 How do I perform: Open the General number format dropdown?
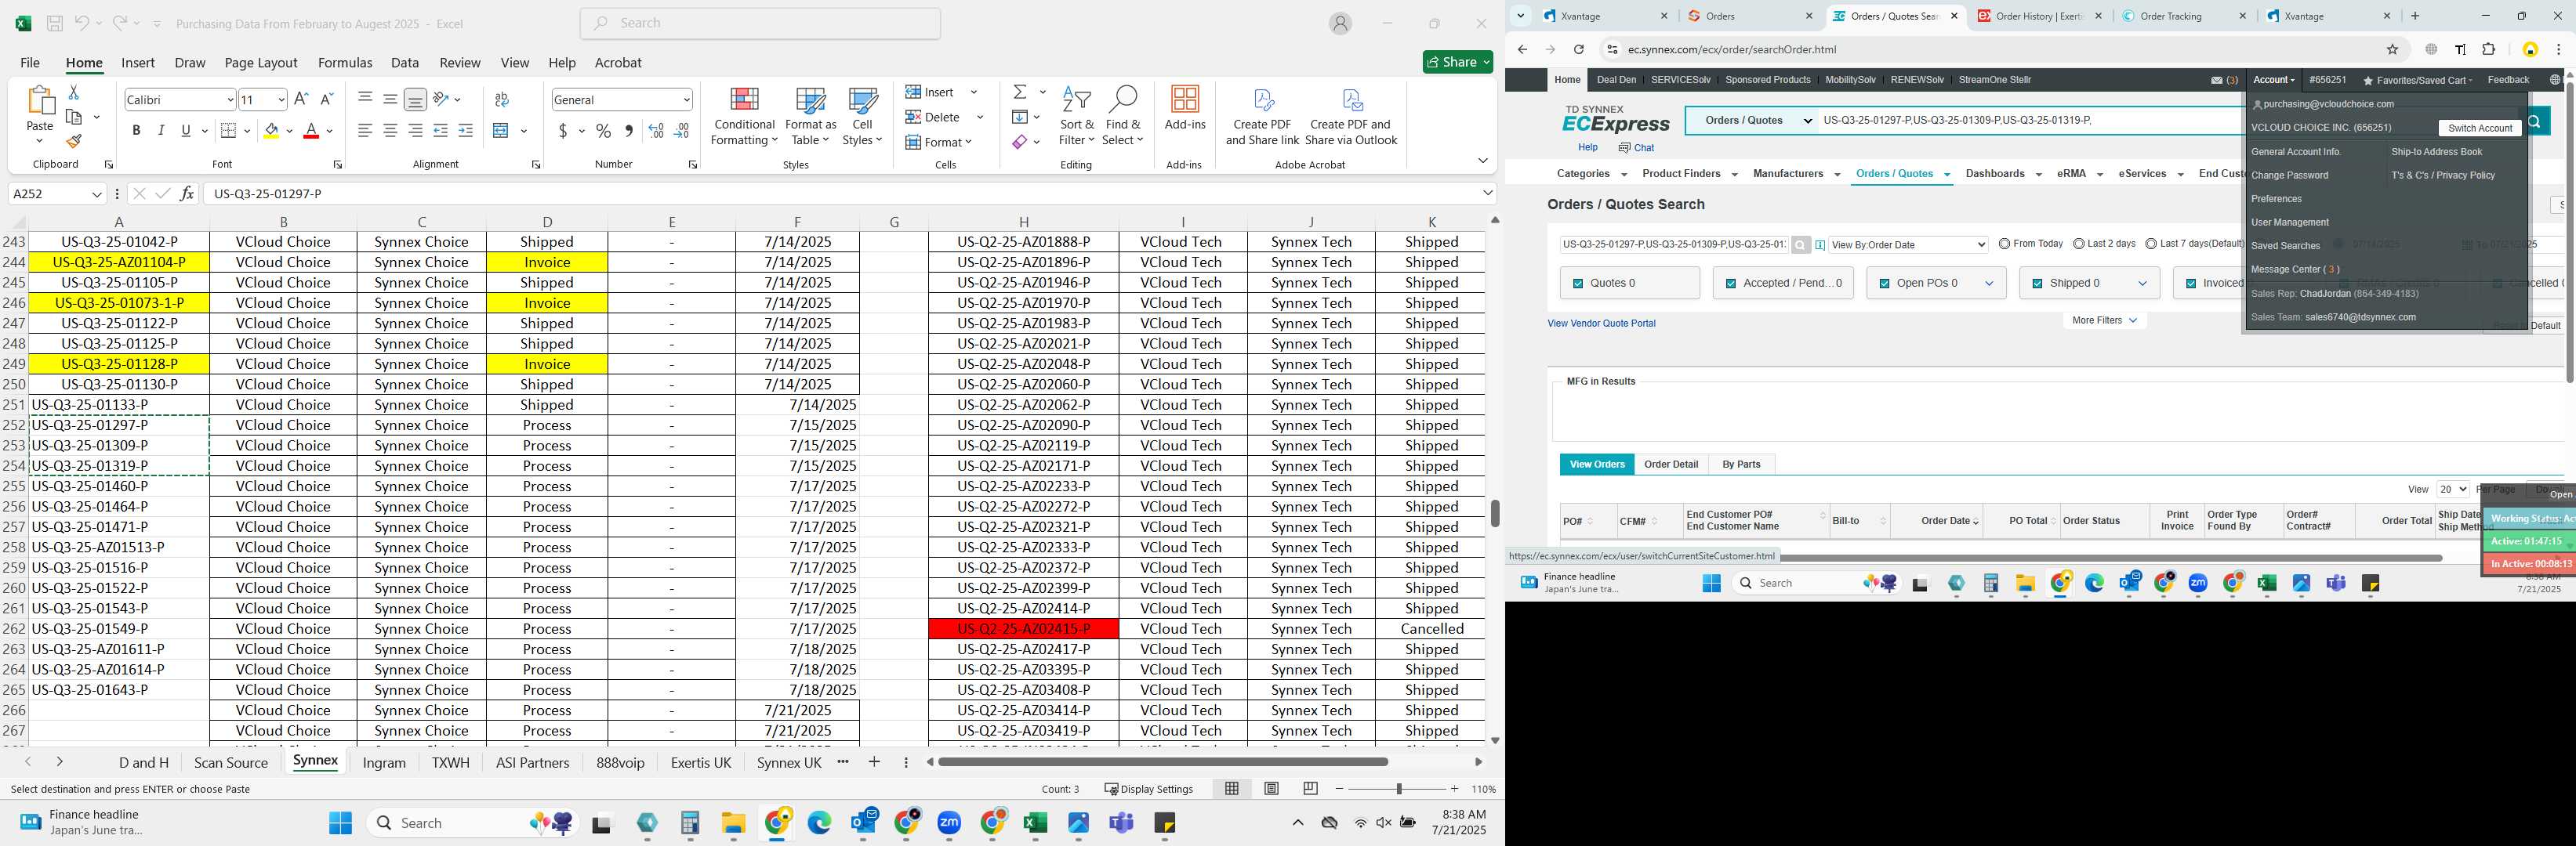coord(686,100)
